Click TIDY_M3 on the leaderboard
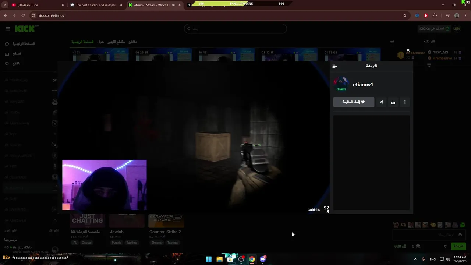This screenshot has height=265, width=471. coord(440,53)
